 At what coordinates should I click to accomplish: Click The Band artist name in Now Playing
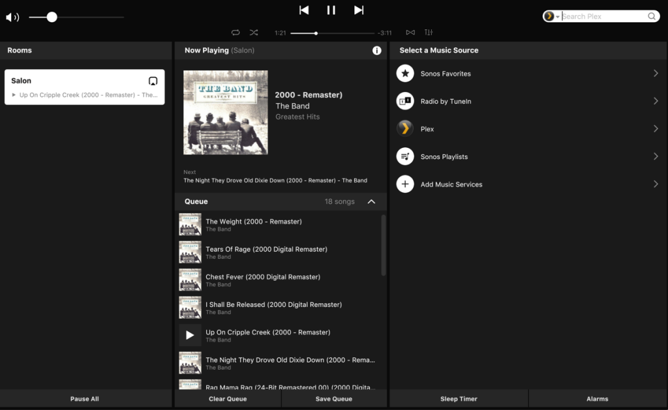pyautogui.click(x=292, y=106)
